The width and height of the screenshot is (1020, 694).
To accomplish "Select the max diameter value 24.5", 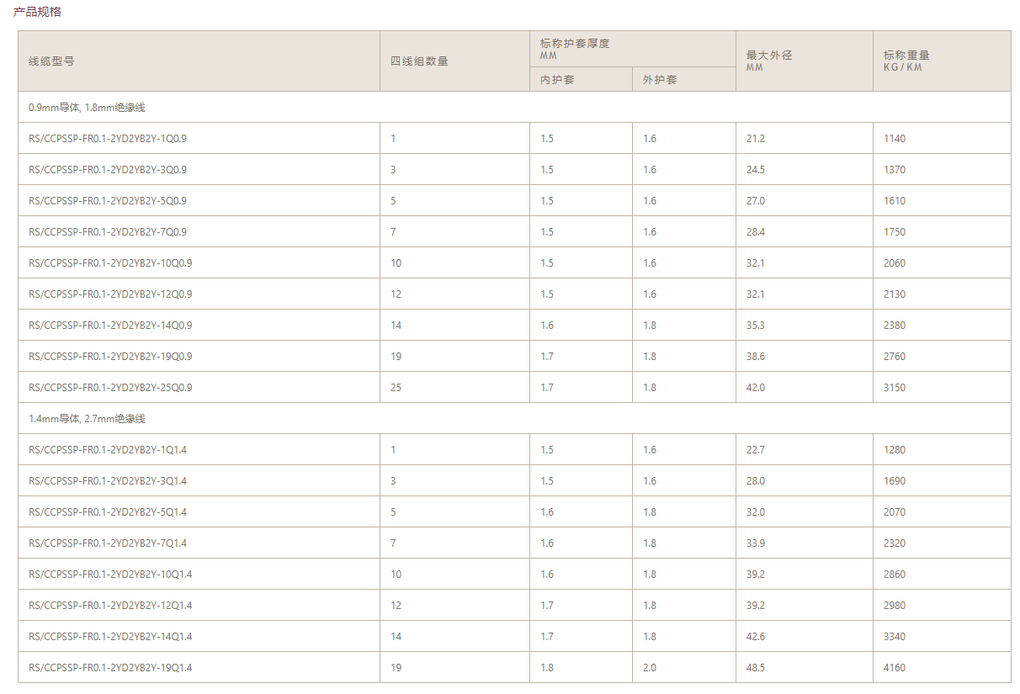I will [756, 170].
